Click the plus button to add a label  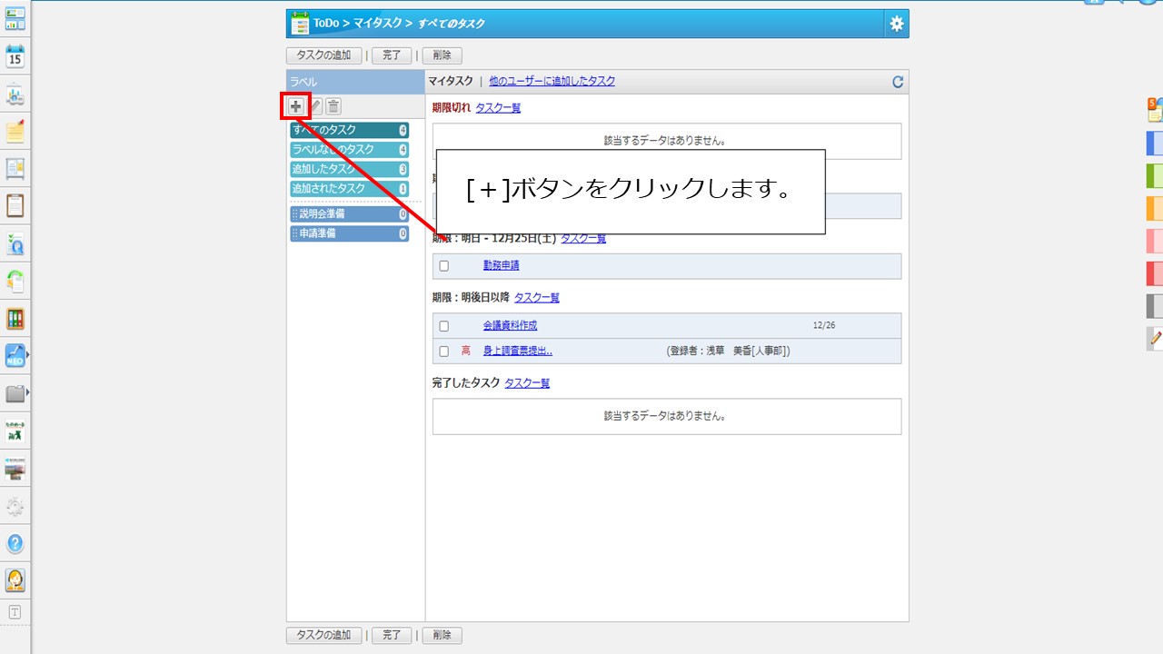[296, 106]
